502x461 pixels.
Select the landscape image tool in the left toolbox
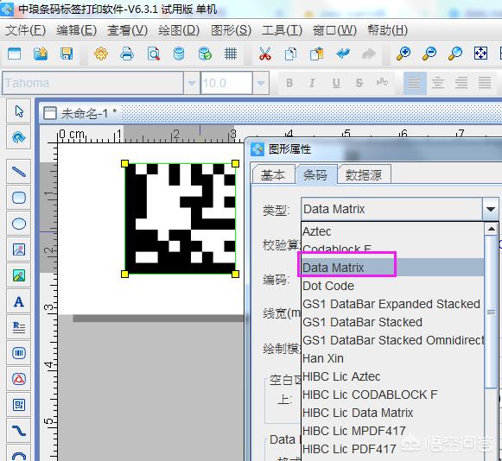click(x=19, y=275)
